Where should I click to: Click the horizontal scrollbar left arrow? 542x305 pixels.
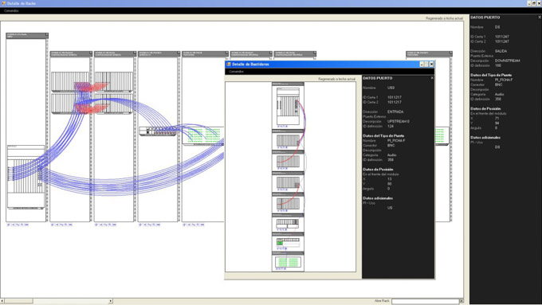tap(2, 301)
